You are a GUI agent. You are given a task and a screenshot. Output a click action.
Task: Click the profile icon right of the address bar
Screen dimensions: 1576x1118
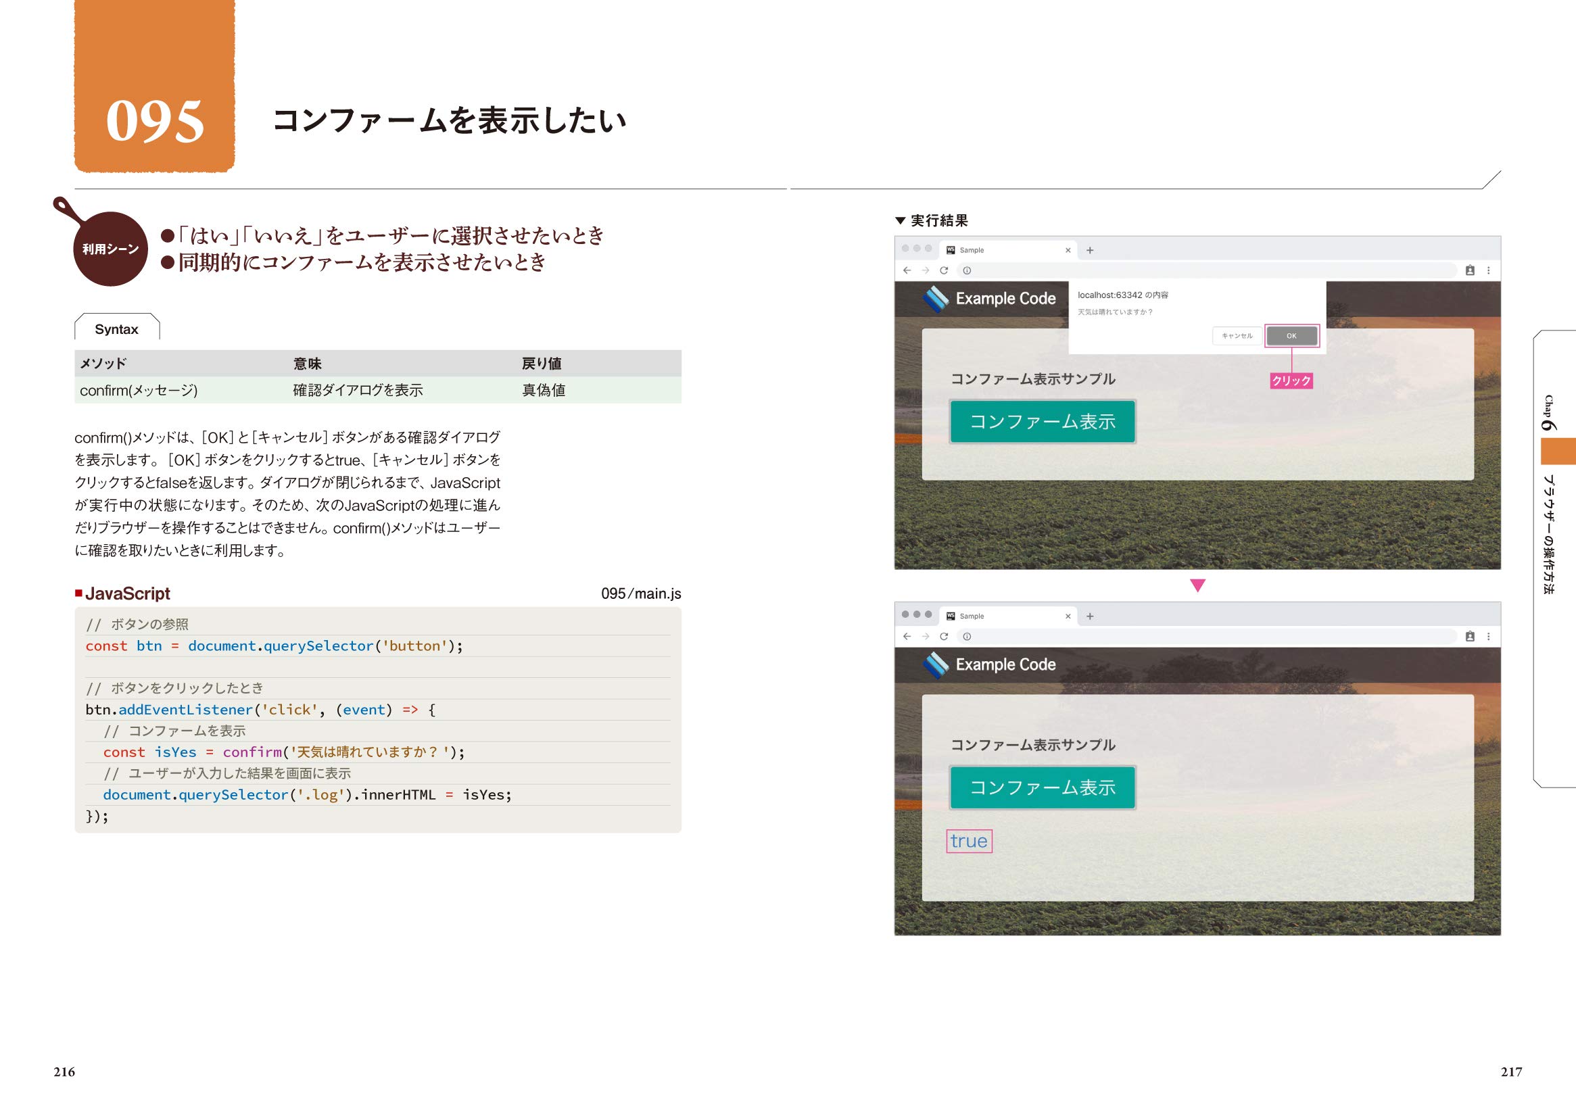point(1471,270)
